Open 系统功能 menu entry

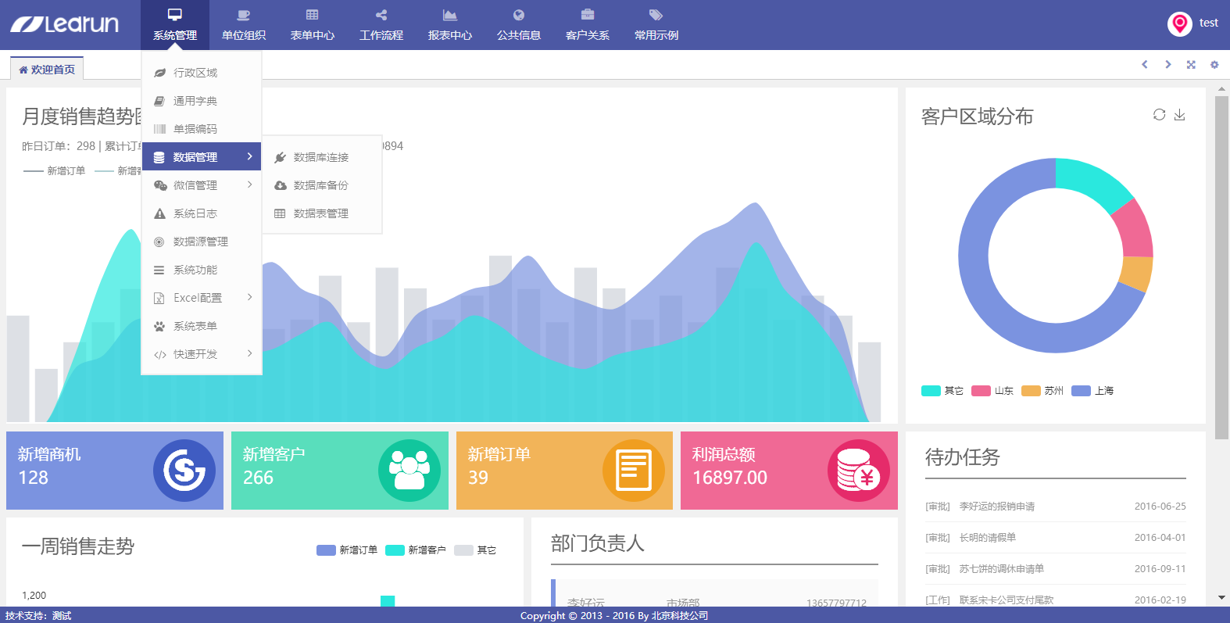click(x=202, y=270)
